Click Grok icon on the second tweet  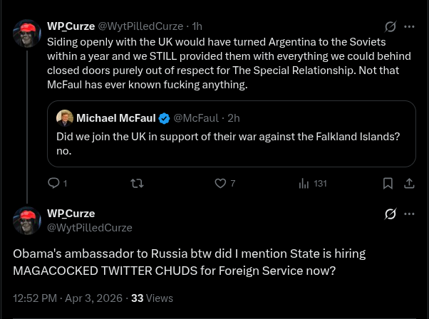coord(390,214)
